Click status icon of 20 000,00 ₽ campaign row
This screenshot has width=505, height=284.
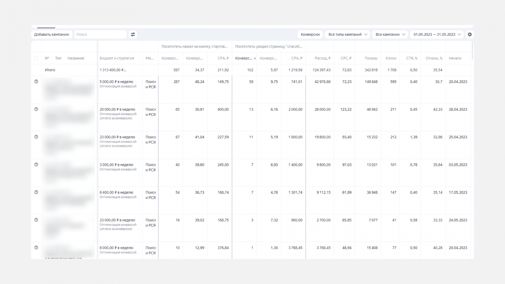(x=36, y=109)
